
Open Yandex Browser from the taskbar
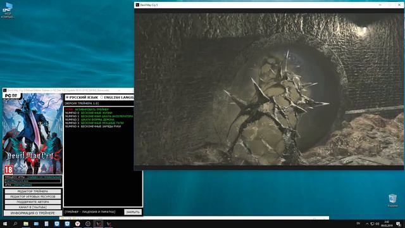pyautogui.click(x=77, y=224)
